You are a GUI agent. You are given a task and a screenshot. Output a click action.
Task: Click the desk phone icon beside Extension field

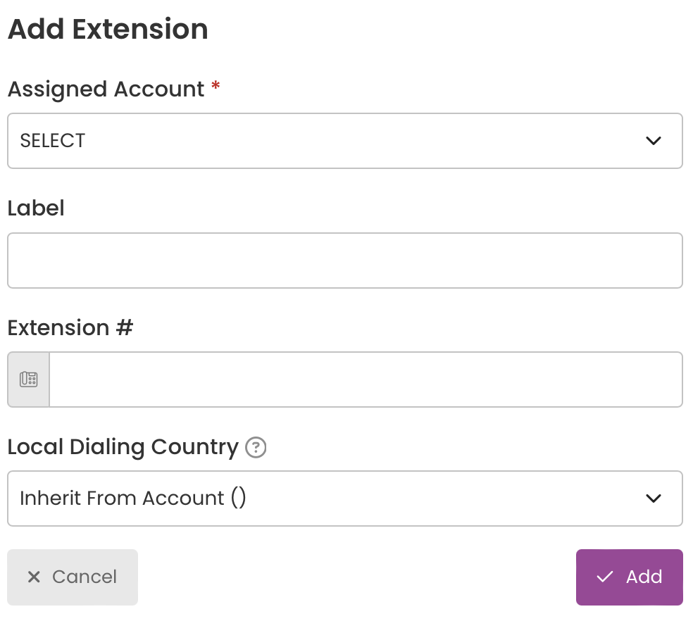coord(29,379)
